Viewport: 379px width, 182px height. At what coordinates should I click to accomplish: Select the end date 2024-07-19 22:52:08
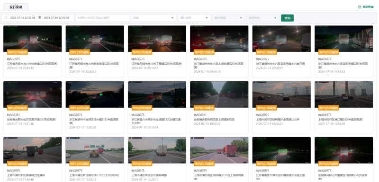pyautogui.click(x=56, y=18)
